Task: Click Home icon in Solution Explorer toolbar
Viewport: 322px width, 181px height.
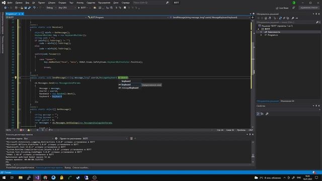Action: tap(266, 18)
